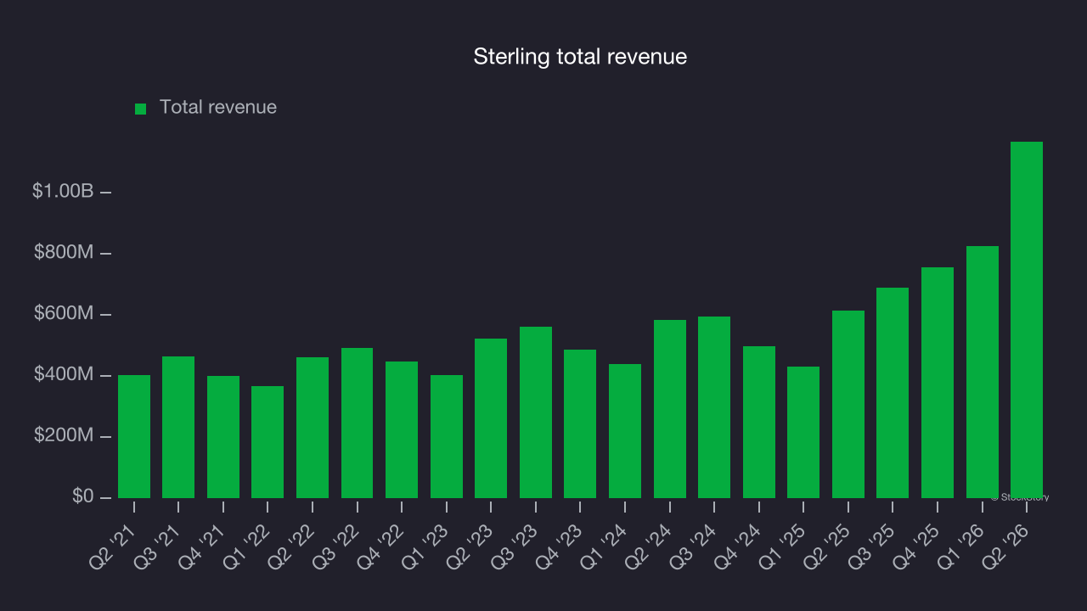
Task: Select the "$400M" y-axis label
Action: pos(65,375)
